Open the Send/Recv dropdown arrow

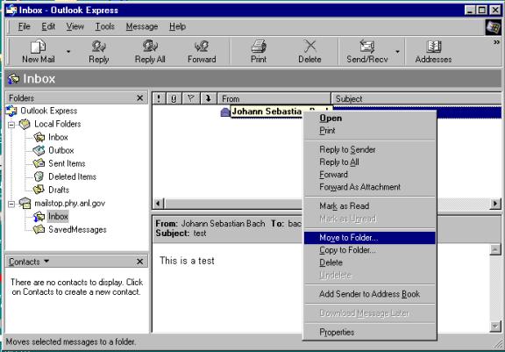pyautogui.click(x=397, y=52)
